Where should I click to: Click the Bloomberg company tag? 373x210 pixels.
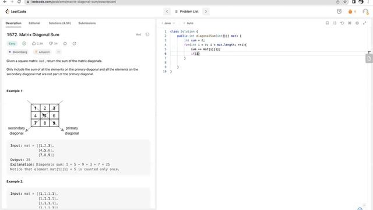pyautogui.click(x=18, y=52)
